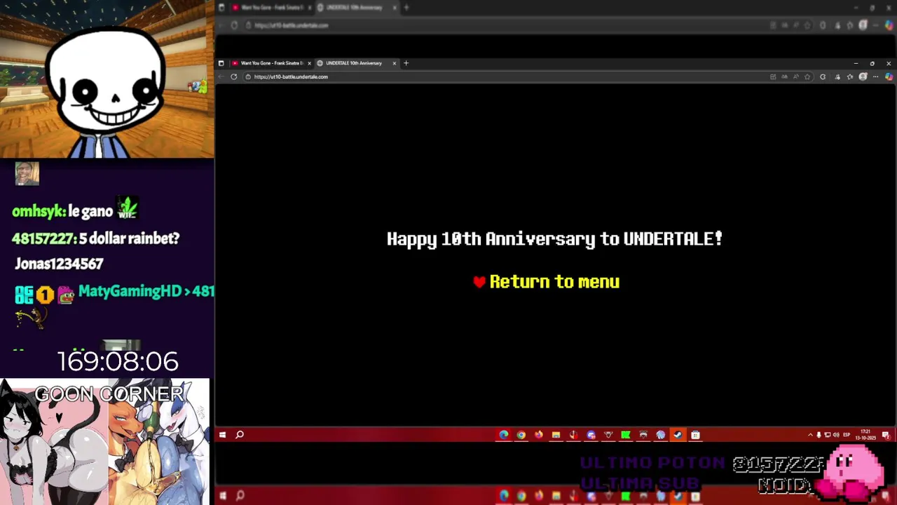Click the microphone icon in system tray
897x505 pixels.
(819, 435)
